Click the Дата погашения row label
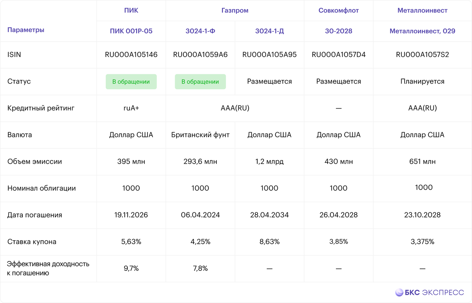Viewport: 472px width, 303px height. point(35,215)
